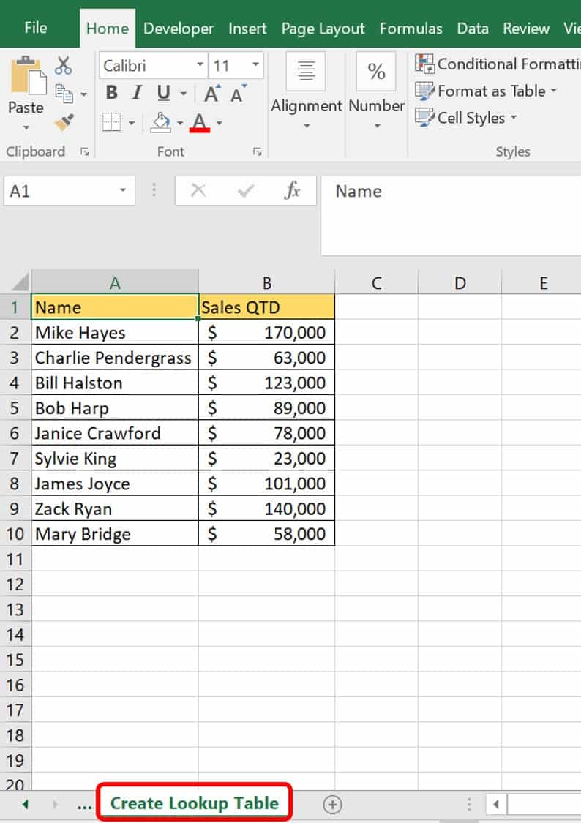Select cell containing Janice Crawford

[x=115, y=433]
